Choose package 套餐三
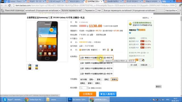Screen dimensions: 182x102 point(107,79)
